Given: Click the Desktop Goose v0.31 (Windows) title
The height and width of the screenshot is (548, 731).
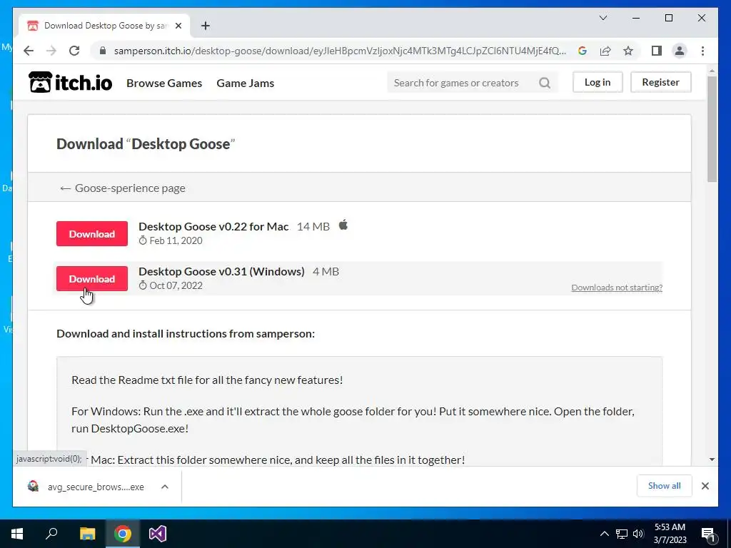Looking at the screenshot, I should tap(221, 271).
